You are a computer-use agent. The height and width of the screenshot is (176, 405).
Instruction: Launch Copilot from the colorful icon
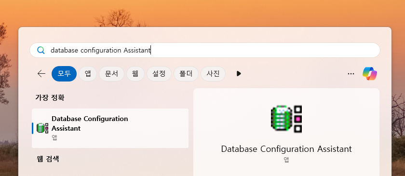[370, 74]
